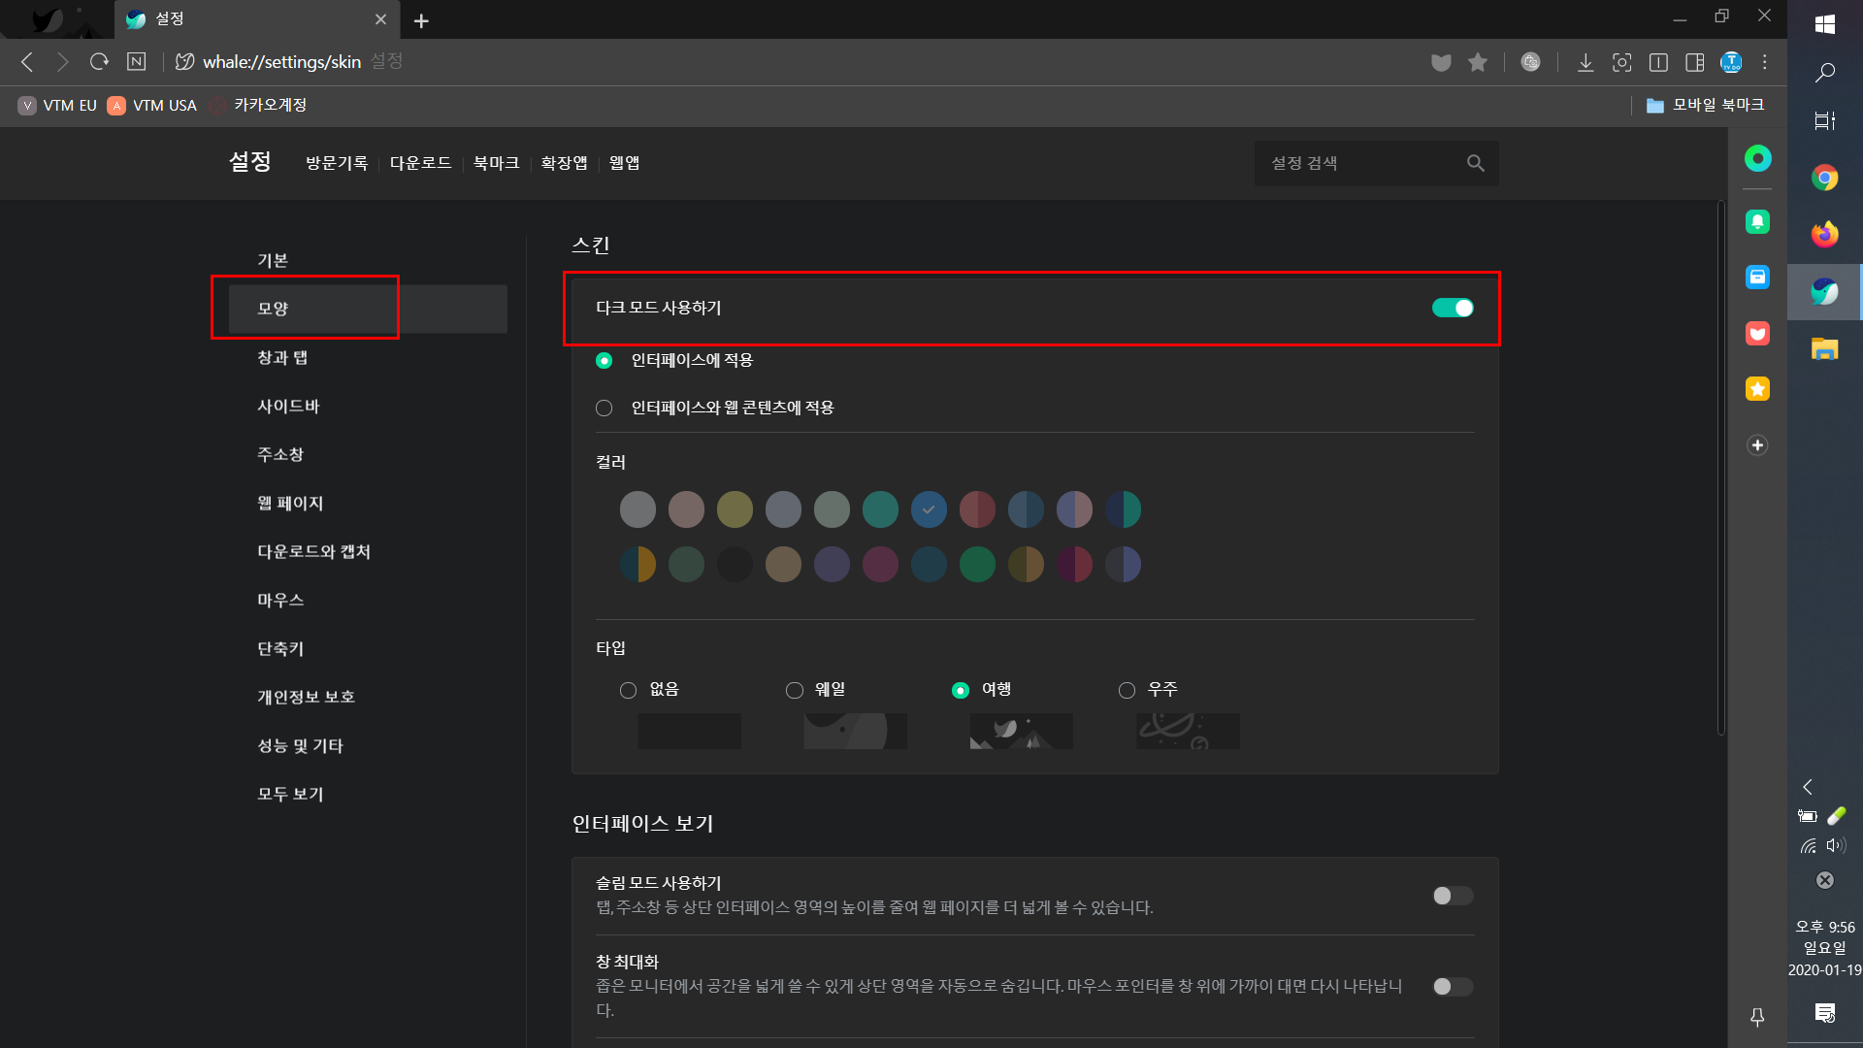Add a new sidebar app with plus
Screen dimensions: 1863x1048
point(1757,445)
